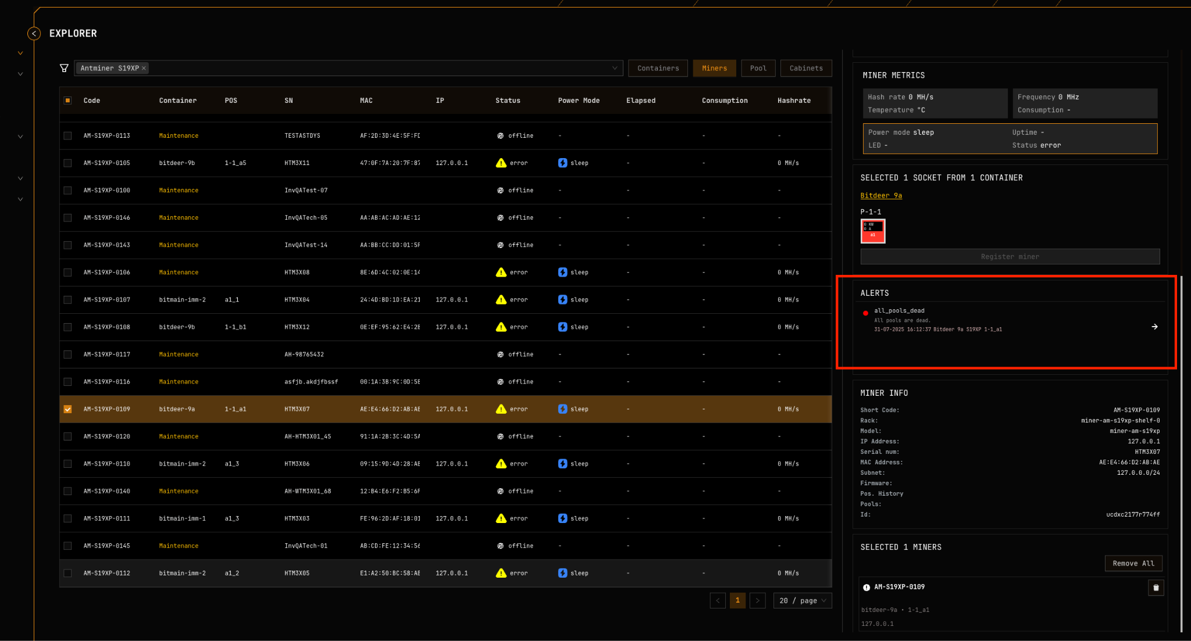Toggle the select-all checkbox in the table header
Viewport: 1191px width, 641px height.
(x=67, y=100)
